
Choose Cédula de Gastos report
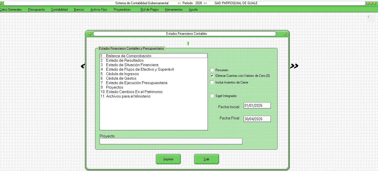click(121, 78)
